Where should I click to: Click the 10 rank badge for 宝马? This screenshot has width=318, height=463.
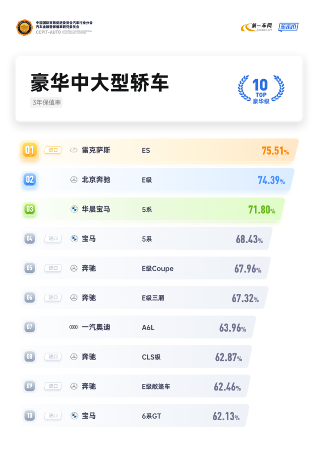[x=30, y=416]
